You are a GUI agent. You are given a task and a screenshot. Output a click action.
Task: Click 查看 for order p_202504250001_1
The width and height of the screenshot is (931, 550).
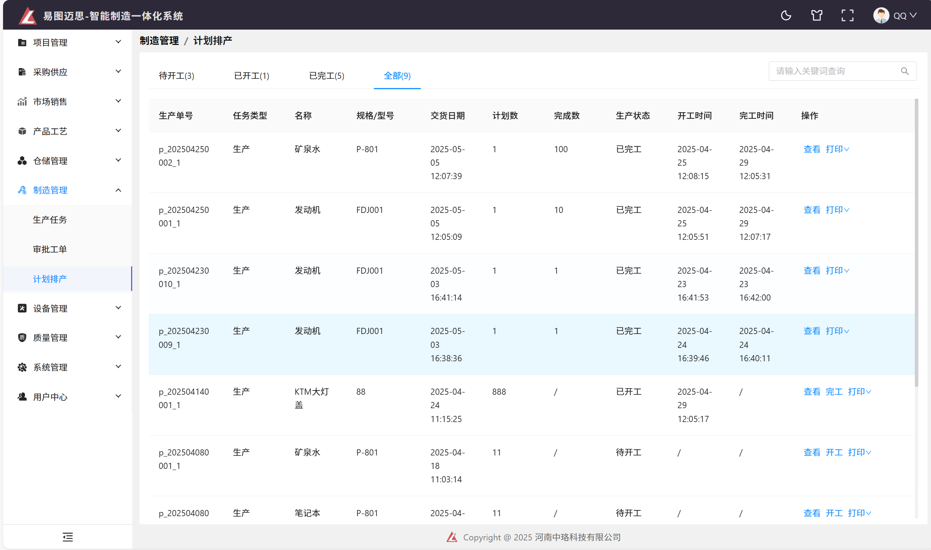(x=812, y=210)
